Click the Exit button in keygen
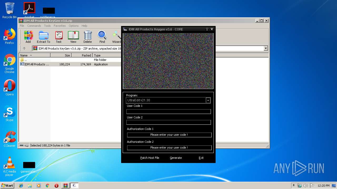 point(201,158)
